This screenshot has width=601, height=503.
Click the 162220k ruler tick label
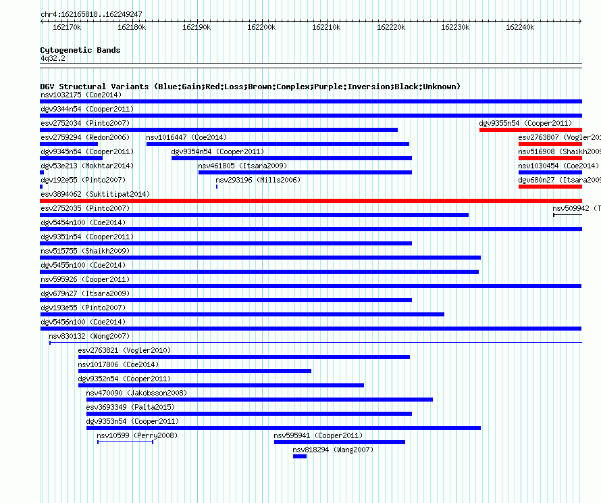point(391,27)
